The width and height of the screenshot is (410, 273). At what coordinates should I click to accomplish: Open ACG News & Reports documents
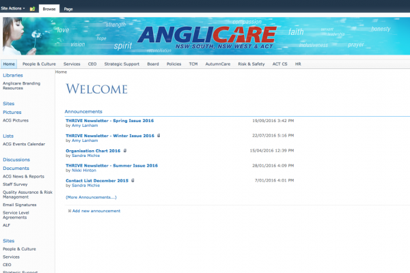tap(23, 177)
